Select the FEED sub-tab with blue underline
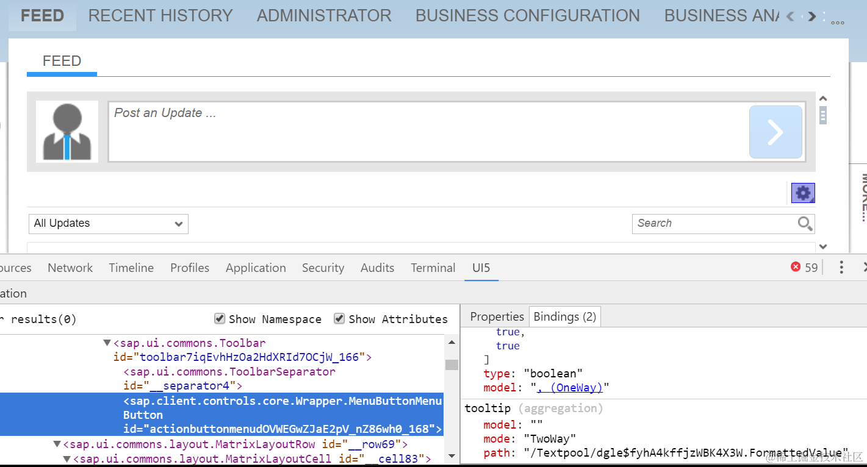The width and height of the screenshot is (867, 467). pyautogui.click(x=62, y=62)
